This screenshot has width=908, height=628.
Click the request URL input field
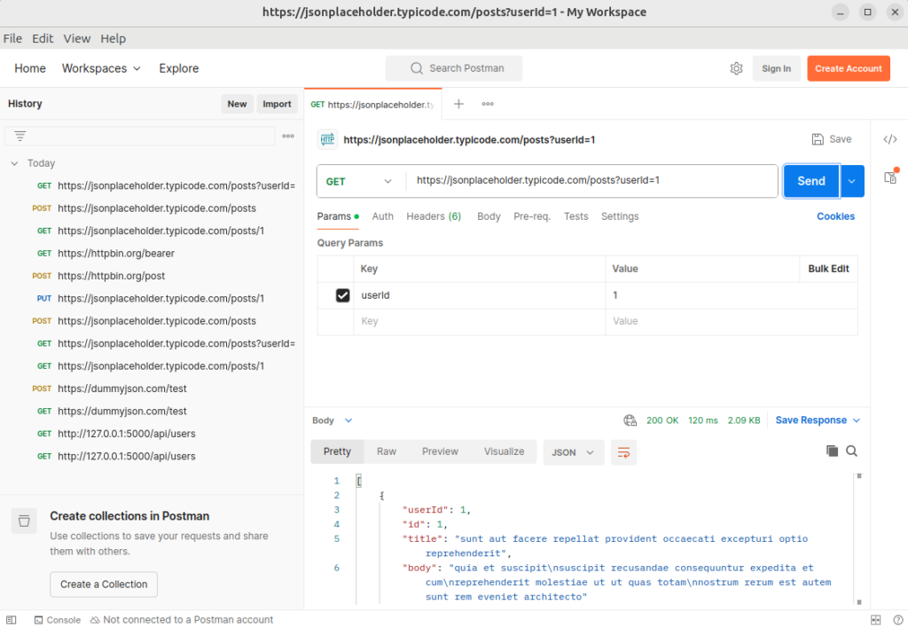(591, 181)
